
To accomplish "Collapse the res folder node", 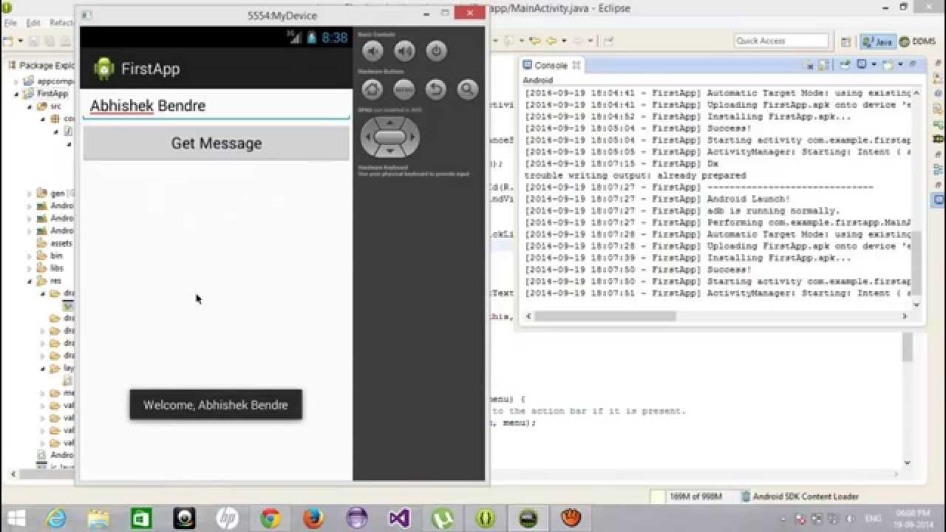I will 30,281.
